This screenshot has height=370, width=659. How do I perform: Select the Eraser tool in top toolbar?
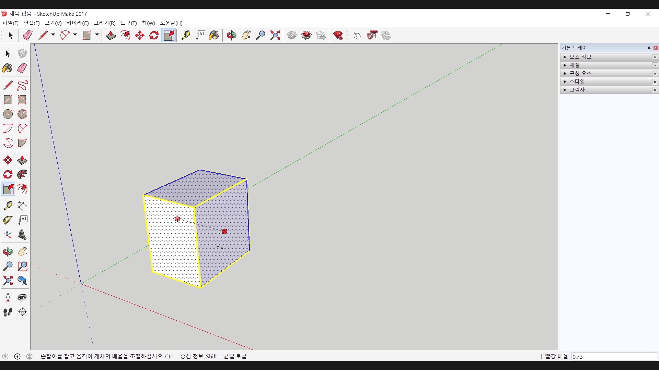27,35
